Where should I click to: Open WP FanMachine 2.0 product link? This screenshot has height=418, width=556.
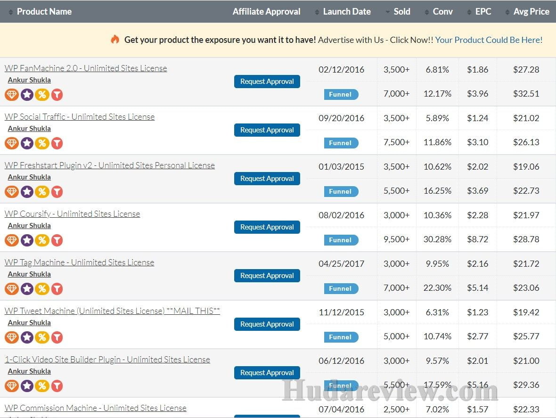(x=86, y=68)
